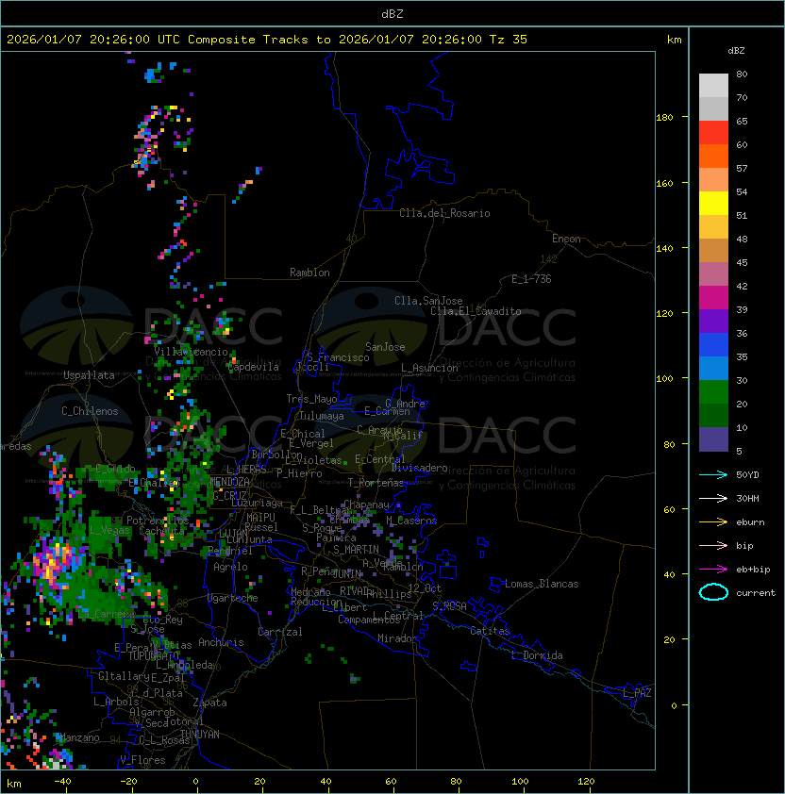Click the 'Potrerillos' map label
The image size is (785, 794).
[158, 521]
